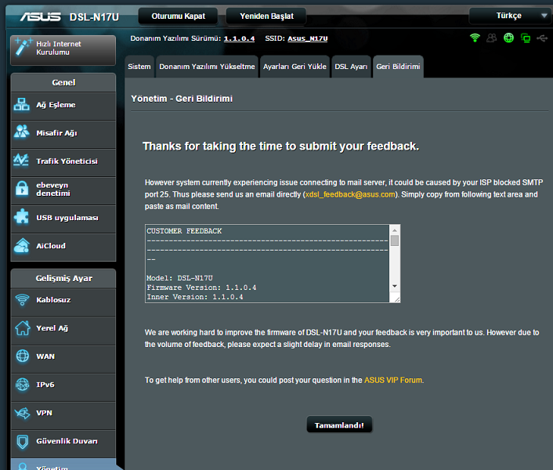Open ebeveyn denetimi lock icon
This screenshot has height=470, width=553.
[22, 188]
